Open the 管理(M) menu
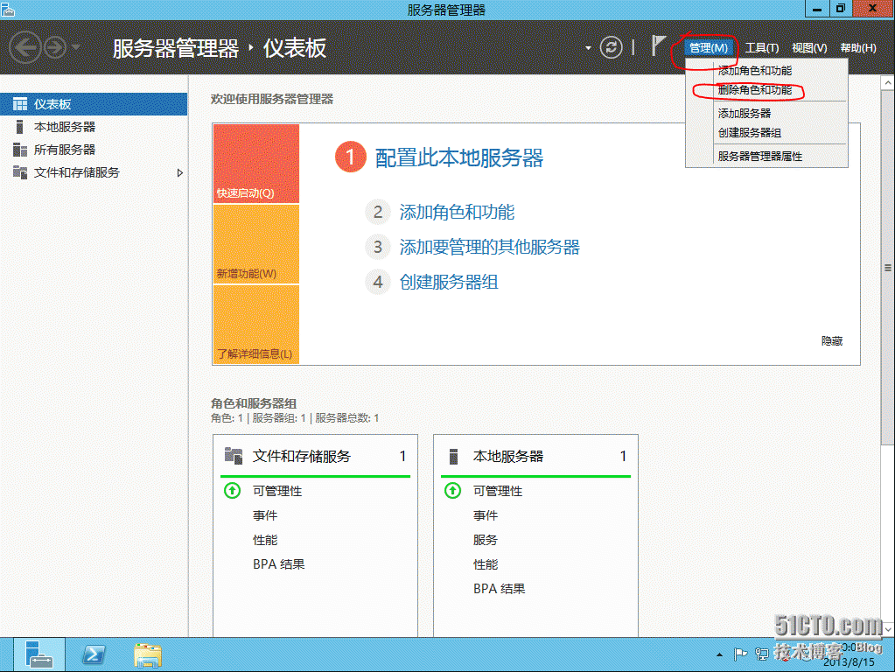The image size is (895, 672). (x=708, y=48)
